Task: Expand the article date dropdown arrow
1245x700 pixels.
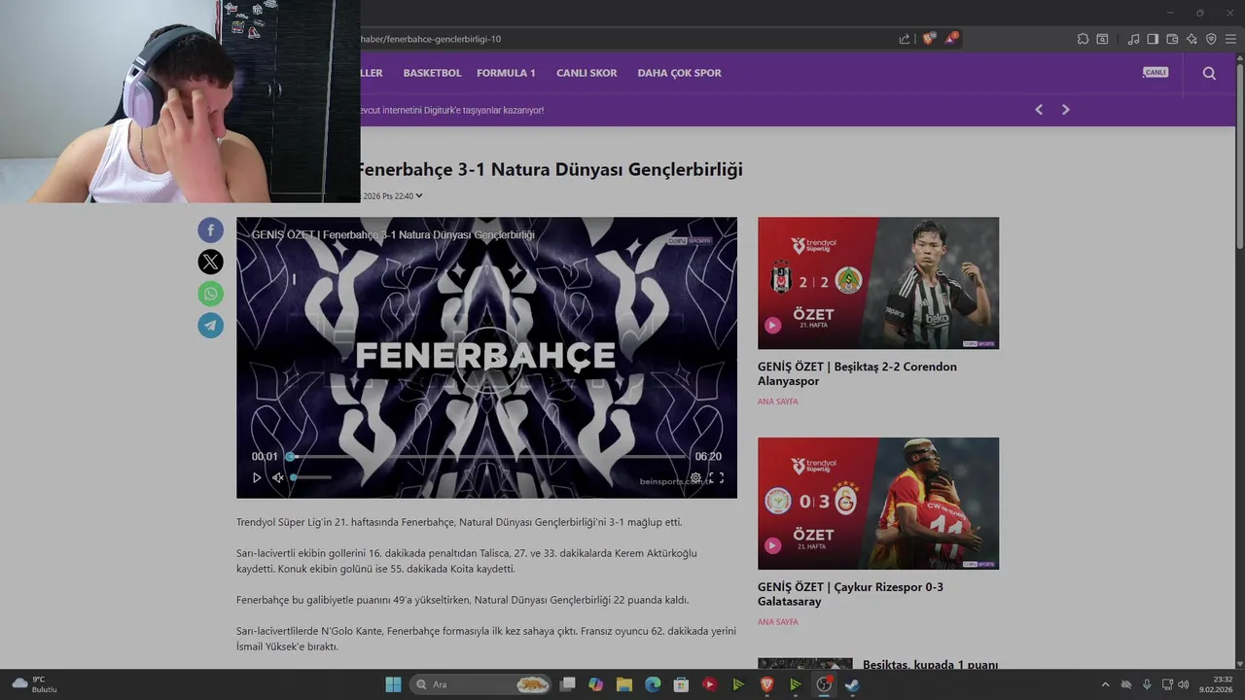Action: pos(419,195)
